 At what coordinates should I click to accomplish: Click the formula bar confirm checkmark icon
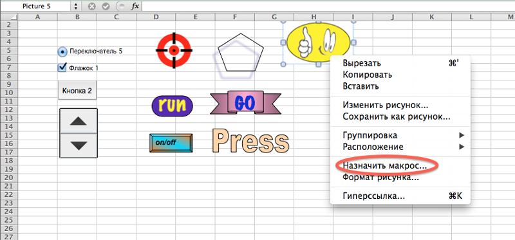point(106,6)
